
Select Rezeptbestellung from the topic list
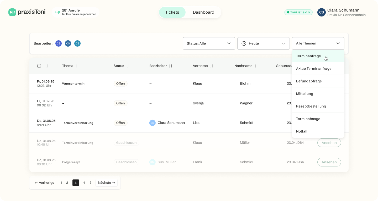coord(311,106)
